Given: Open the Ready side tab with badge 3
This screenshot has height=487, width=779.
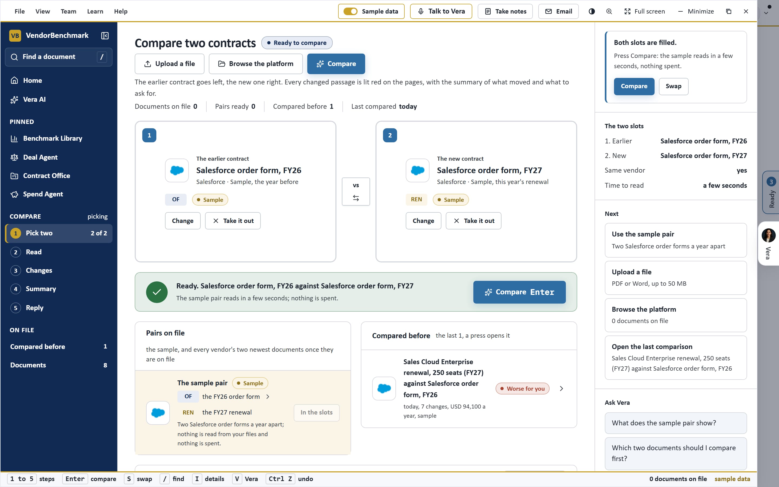Looking at the screenshot, I should coord(771,192).
